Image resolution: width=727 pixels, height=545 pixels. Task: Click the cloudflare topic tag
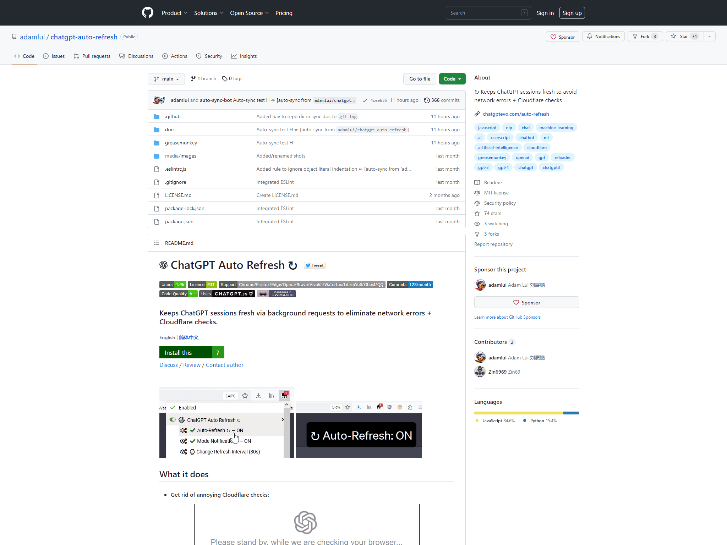(537, 148)
